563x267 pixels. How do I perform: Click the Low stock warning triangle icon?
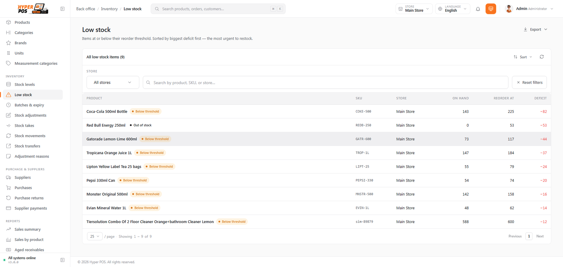click(8, 95)
